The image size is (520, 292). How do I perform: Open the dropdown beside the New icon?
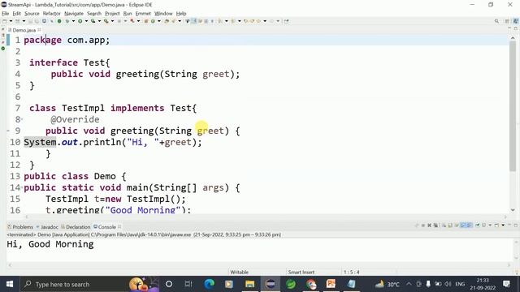click(x=11, y=21)
